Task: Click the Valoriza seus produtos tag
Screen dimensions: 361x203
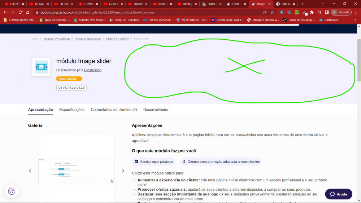Action: (153, 162)
